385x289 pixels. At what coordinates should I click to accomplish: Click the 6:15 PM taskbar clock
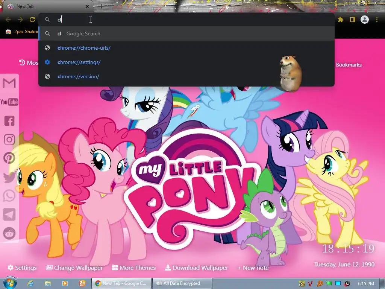[366, 284]
